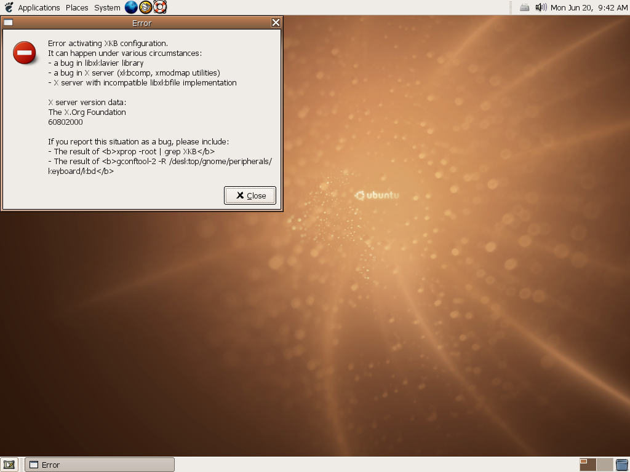Click the red error stop icon

25,53
